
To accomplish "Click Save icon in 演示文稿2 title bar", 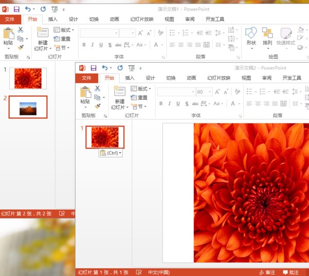I will 93,68.
